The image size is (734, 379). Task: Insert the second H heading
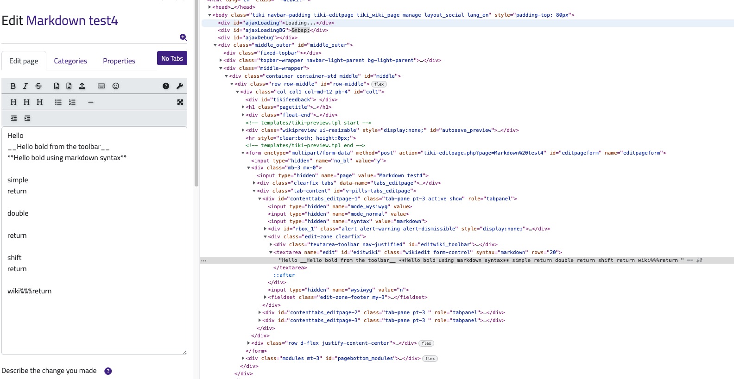click(26, 102)
